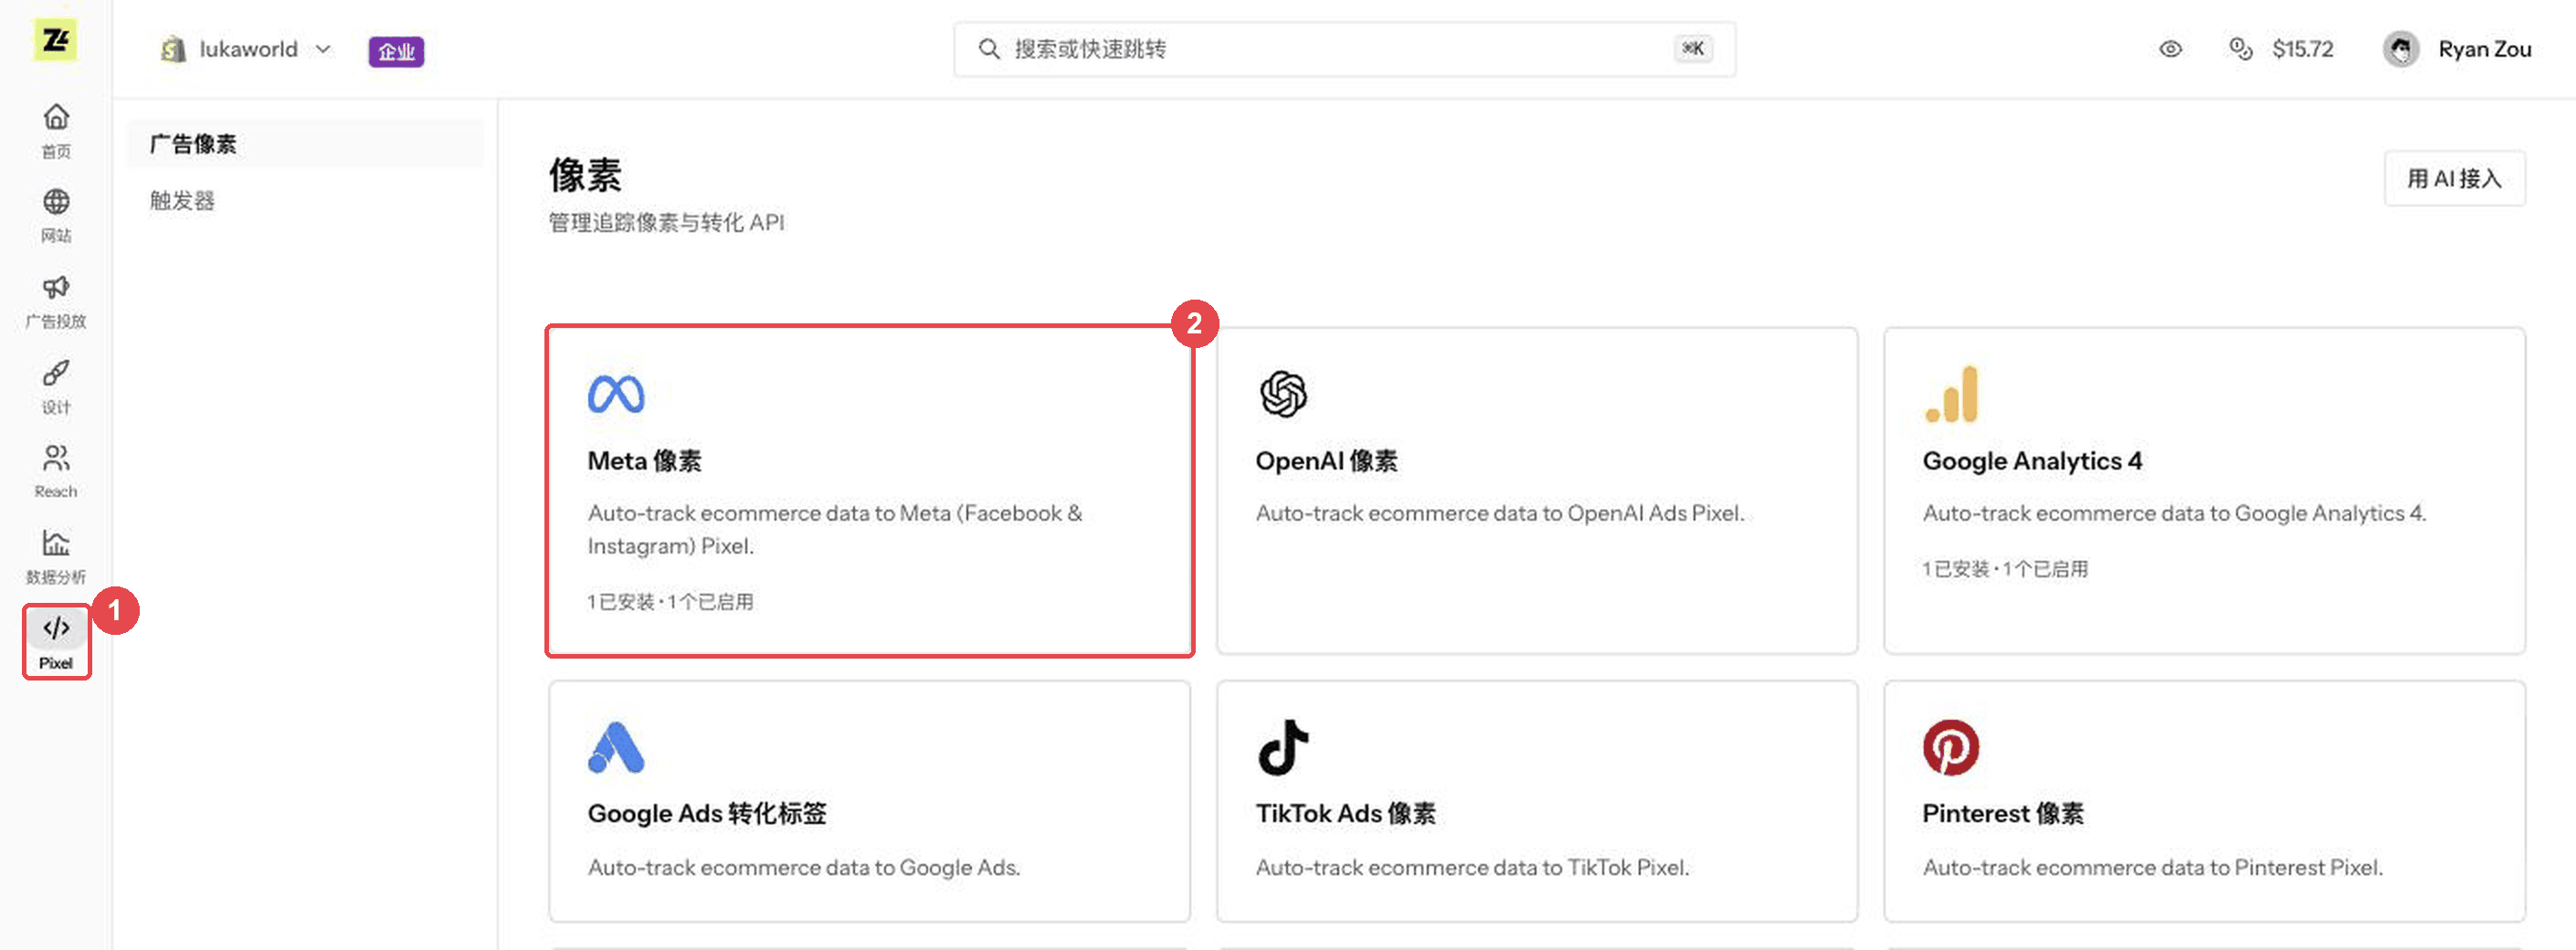Click the 管理追踪像素与转化 API subtitle
The width and height of the screenshot is (2576, 950).
coord(666,223)
